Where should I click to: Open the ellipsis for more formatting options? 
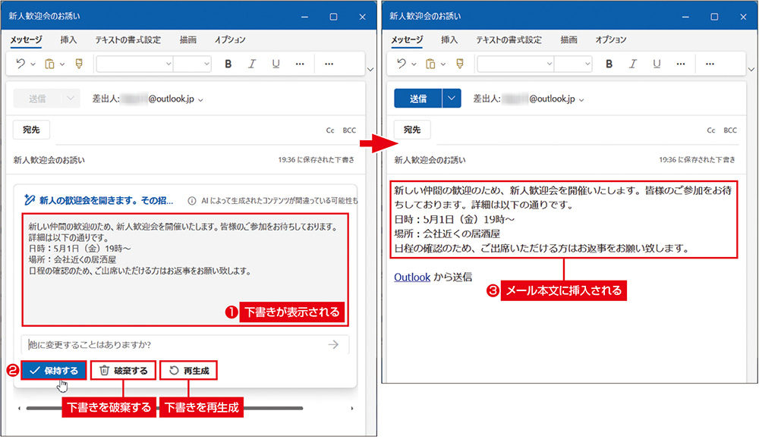point(300,64)
